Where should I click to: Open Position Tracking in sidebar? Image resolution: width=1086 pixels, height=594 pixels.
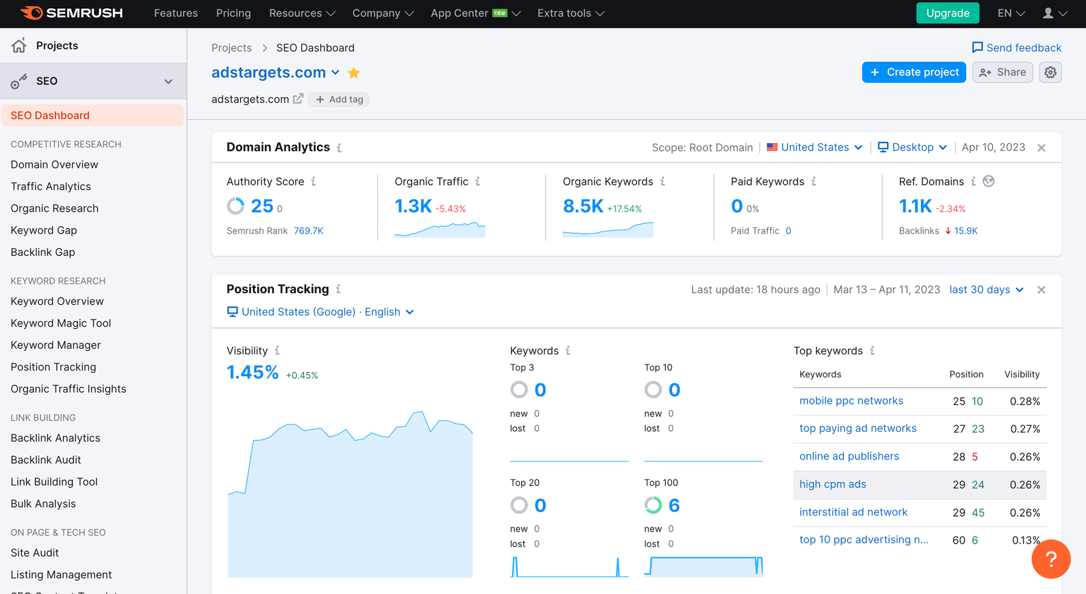(x=54, y=367)
